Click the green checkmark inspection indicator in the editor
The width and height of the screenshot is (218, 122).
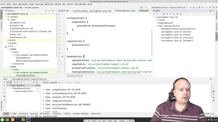click(x=151, y=14)
